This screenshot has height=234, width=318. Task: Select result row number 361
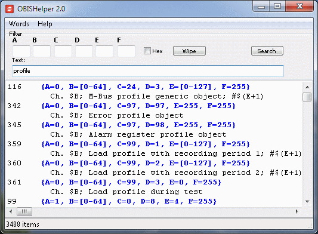14,182
